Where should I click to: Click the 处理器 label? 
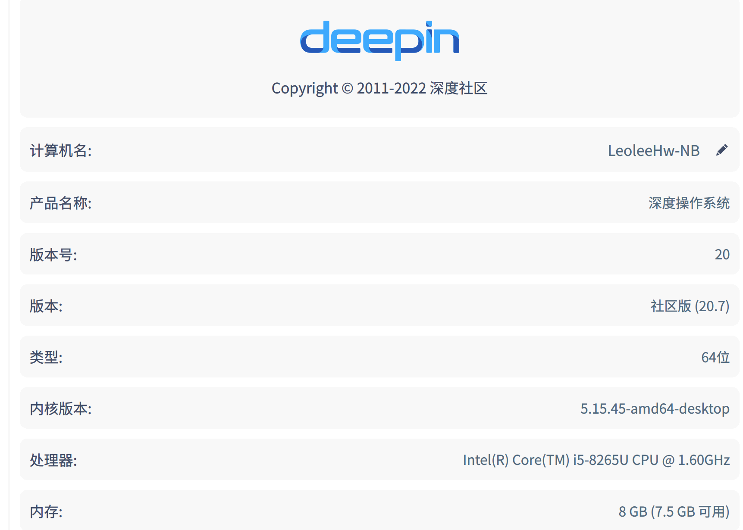coord(53,460)
